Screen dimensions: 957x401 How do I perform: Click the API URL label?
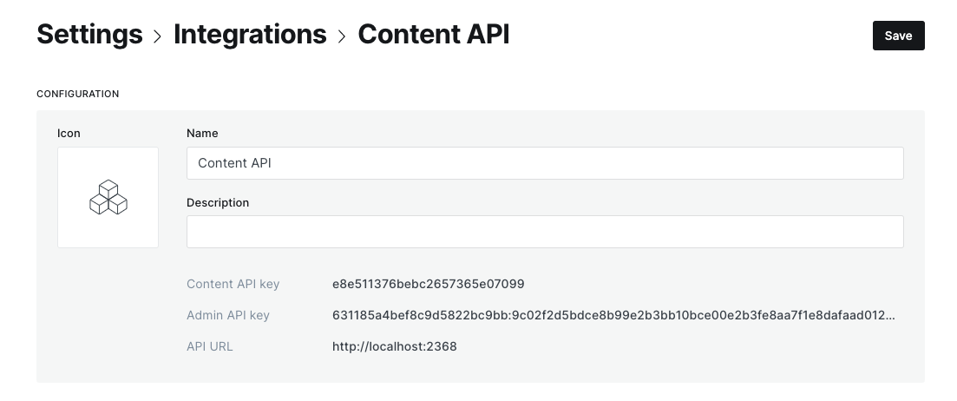pos(209,346)
